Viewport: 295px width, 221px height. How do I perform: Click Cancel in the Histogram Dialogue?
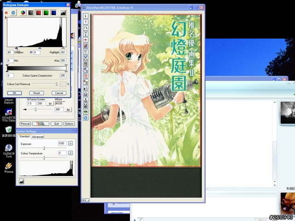click(59, 93)
